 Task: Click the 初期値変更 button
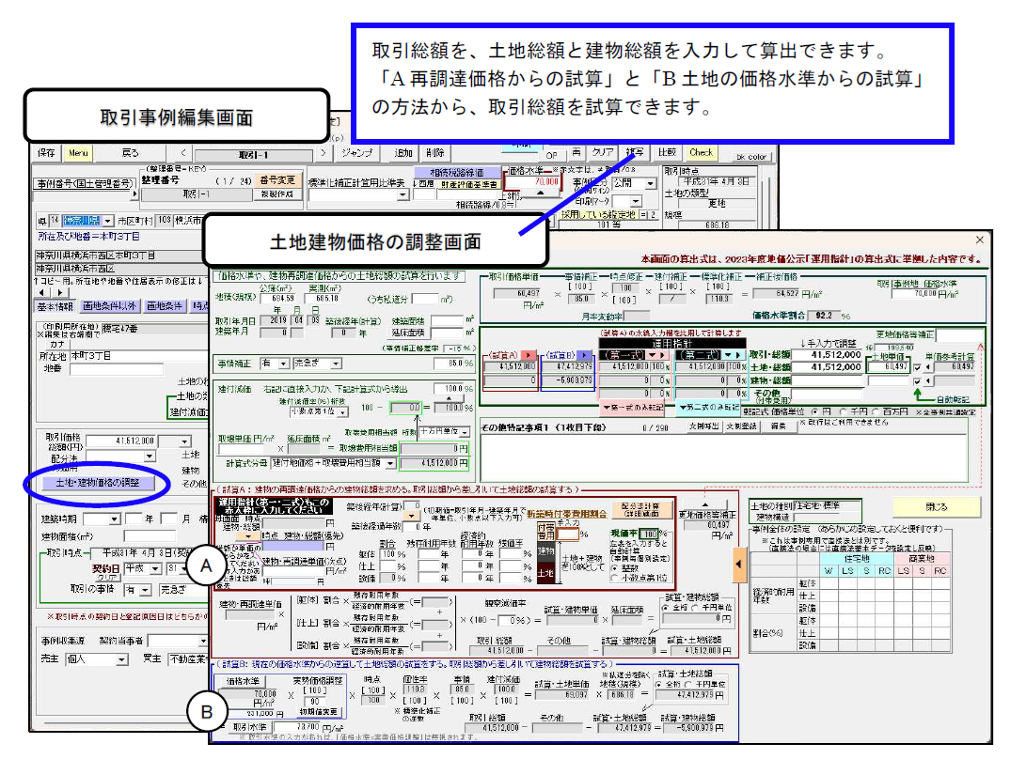click(x=318, y=712)
